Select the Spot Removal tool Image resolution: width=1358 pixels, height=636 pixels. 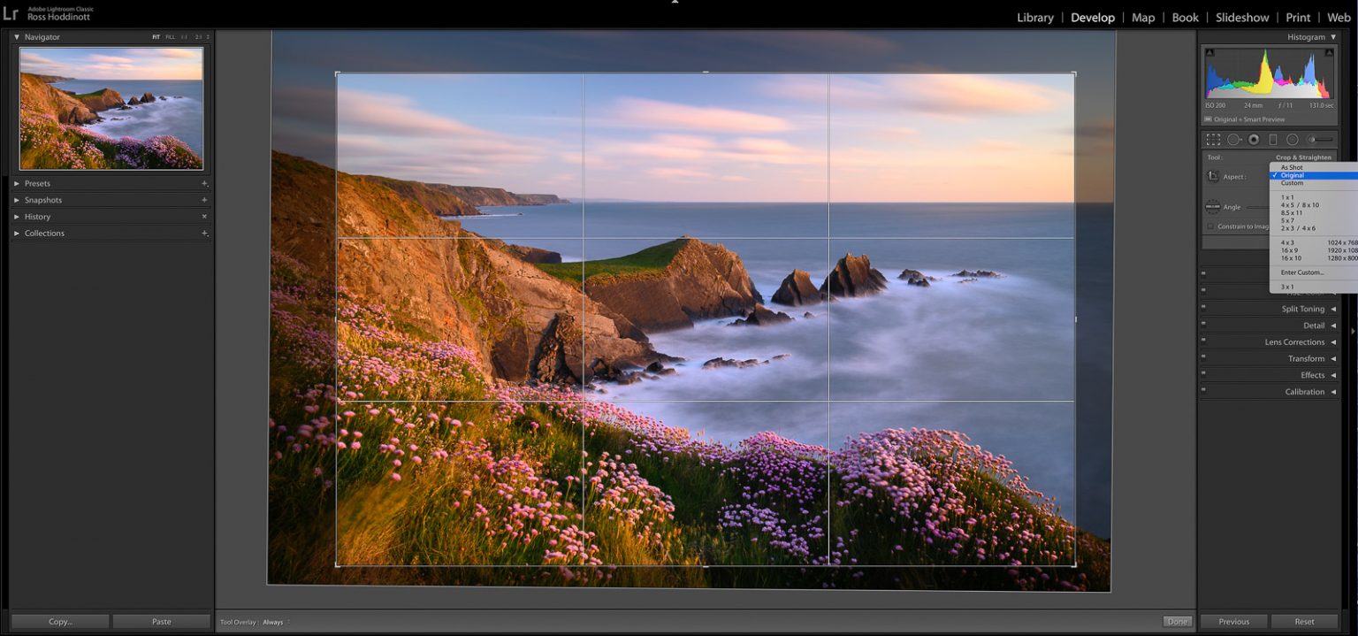coord(1232,139)
